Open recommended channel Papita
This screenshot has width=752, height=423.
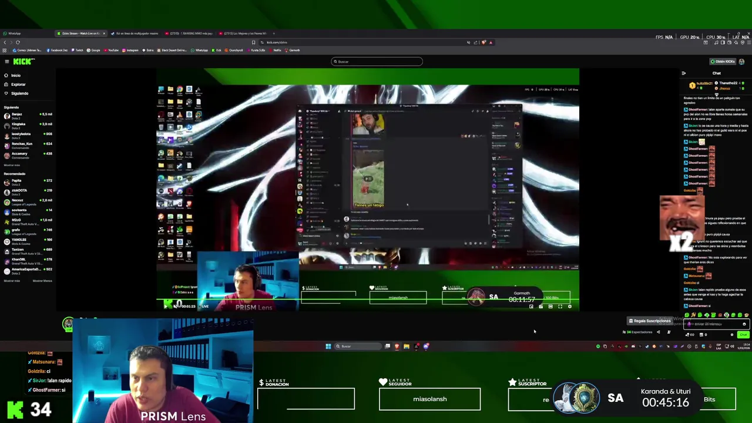point(28,182)
